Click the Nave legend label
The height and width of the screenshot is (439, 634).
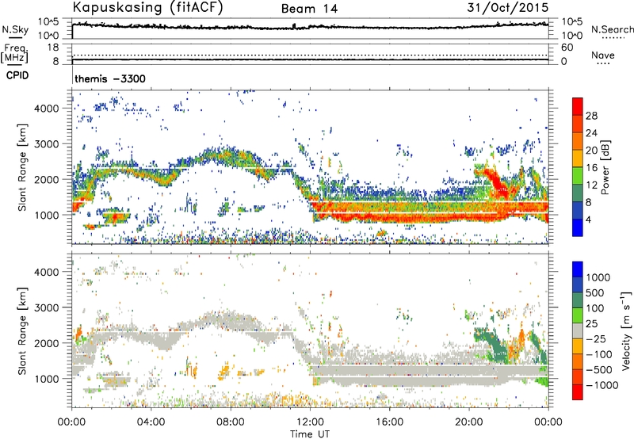click(x=603, y=55)
